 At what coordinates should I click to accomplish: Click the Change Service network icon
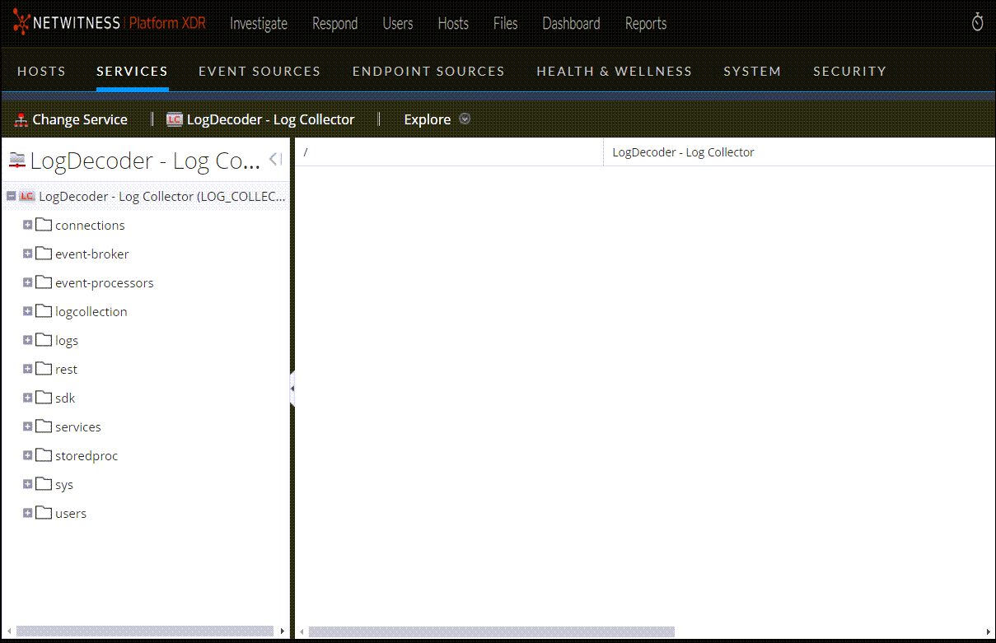tap(21, 120)
